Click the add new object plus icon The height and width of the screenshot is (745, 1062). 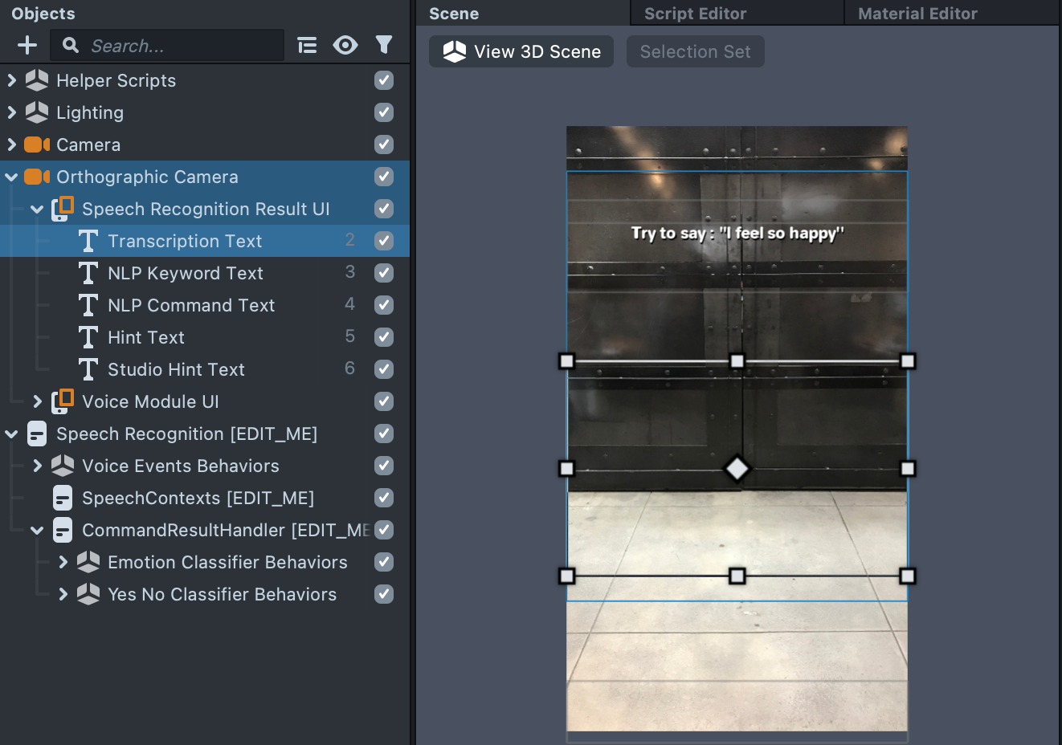pyautogui.click(x=27, y=46)
